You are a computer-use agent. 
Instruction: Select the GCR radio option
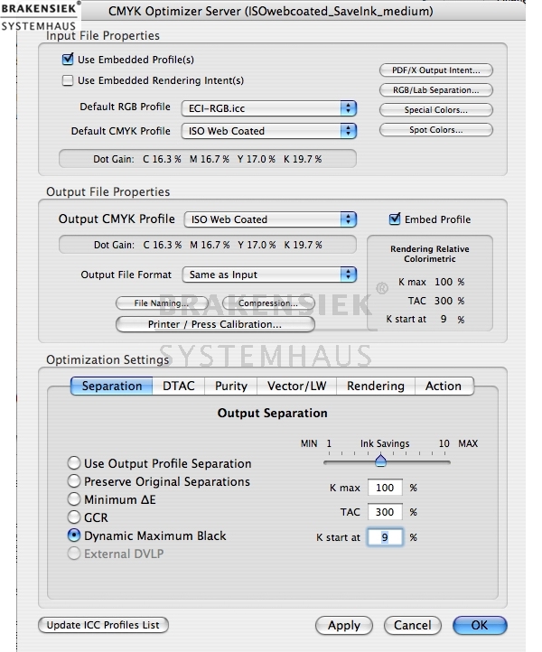tap(74, 517)
